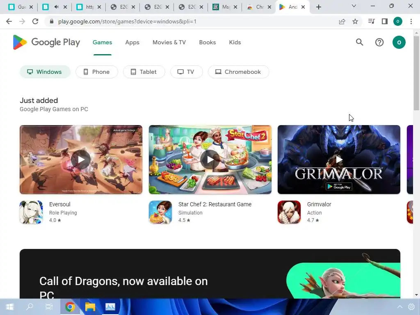The image size is (420, 315).
Task: Go back with the browser back arrow
Action: (9, 21)
